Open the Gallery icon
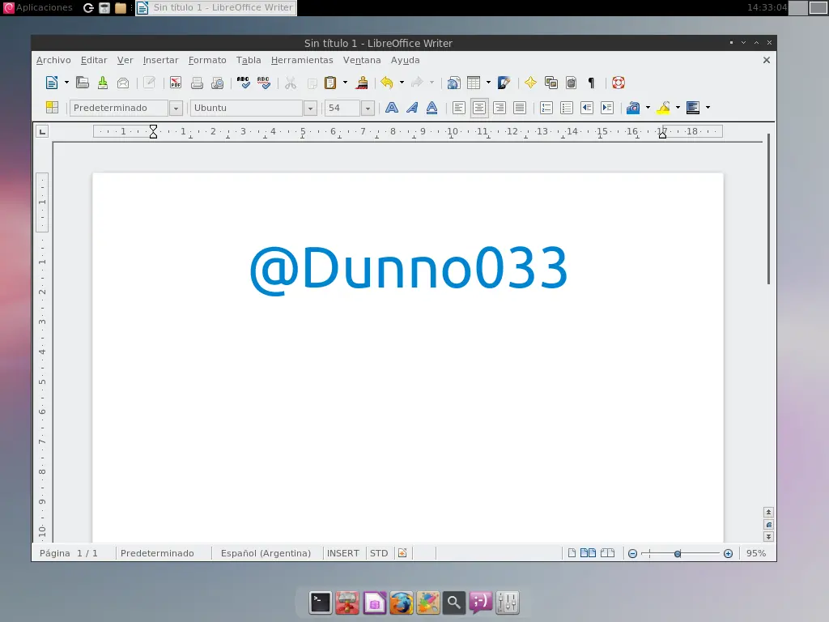 (x=551, y=83)
